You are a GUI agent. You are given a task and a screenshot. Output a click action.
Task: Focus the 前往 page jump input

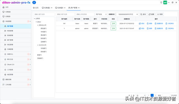pos(166,95)
